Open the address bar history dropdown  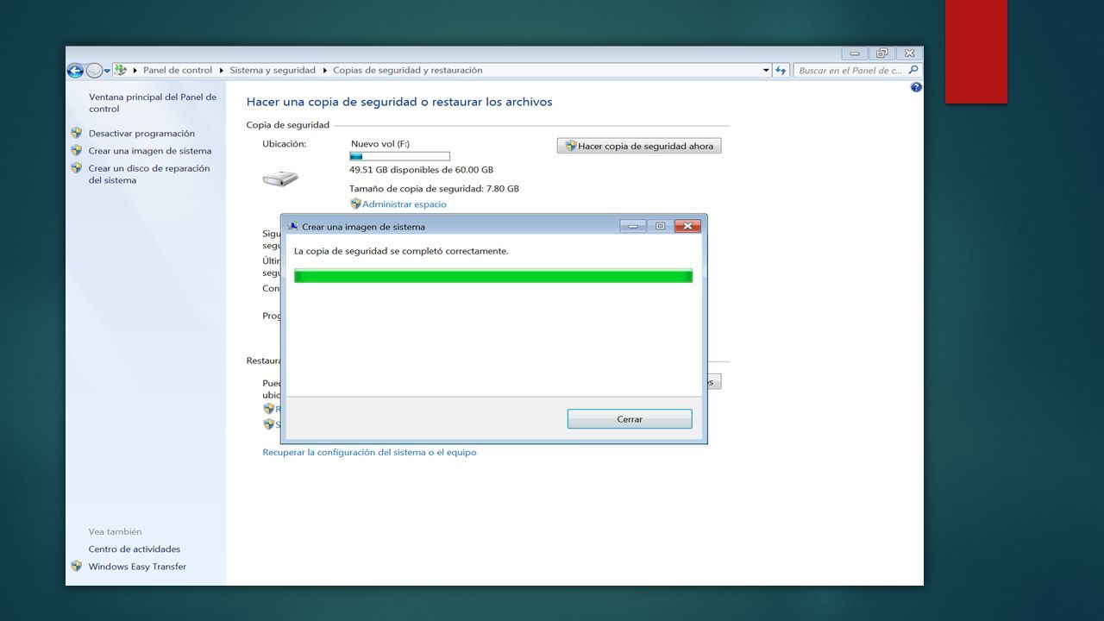click(766, 70)
